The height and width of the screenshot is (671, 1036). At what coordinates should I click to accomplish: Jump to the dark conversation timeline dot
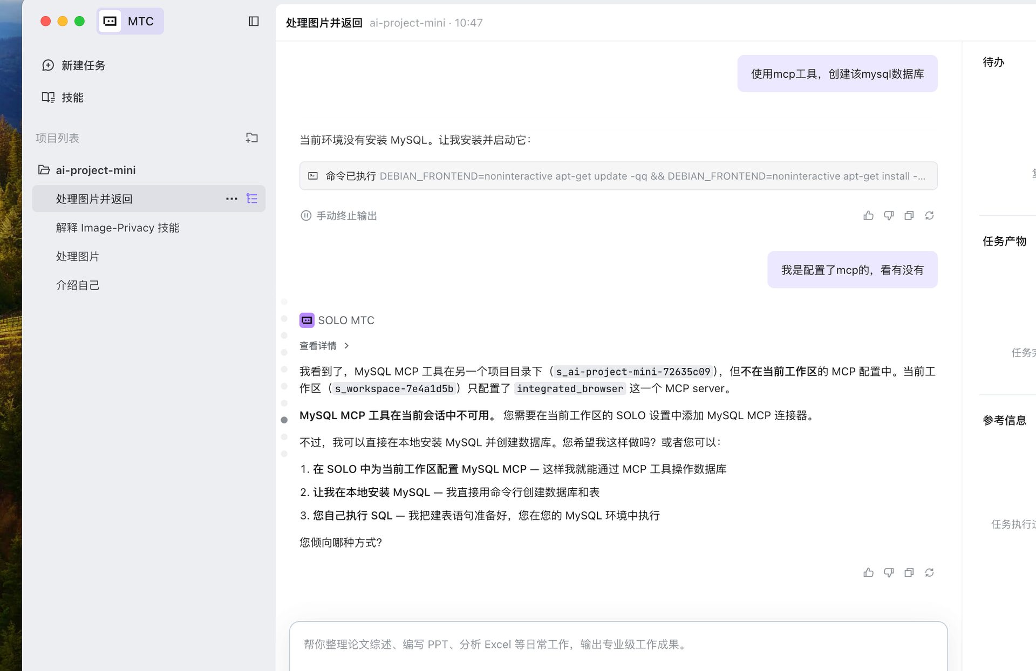click(284, 420)
